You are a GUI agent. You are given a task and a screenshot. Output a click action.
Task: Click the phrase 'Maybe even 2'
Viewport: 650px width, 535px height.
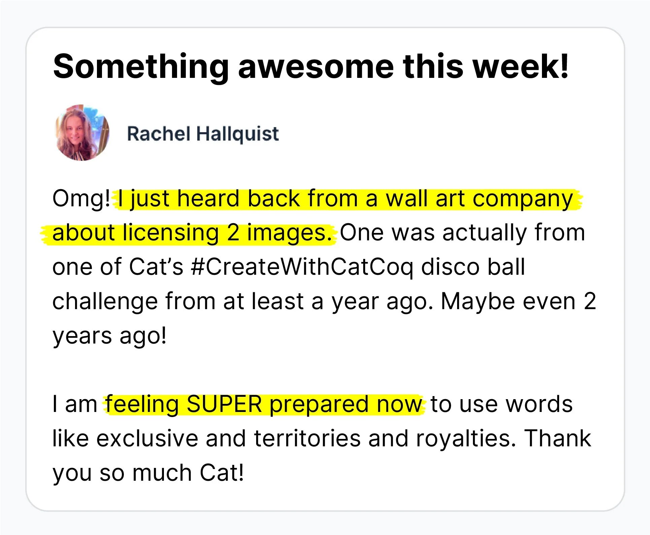pyautogui.click(x=518, y=301)
